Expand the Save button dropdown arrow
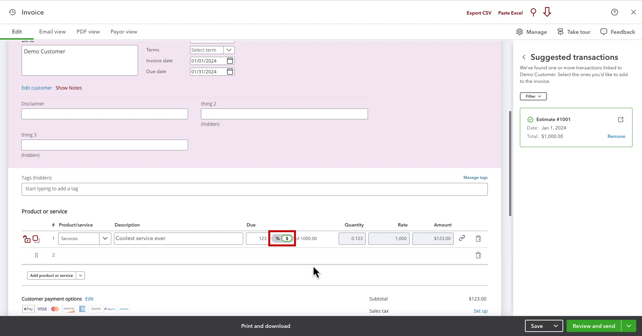 [555, 326]
